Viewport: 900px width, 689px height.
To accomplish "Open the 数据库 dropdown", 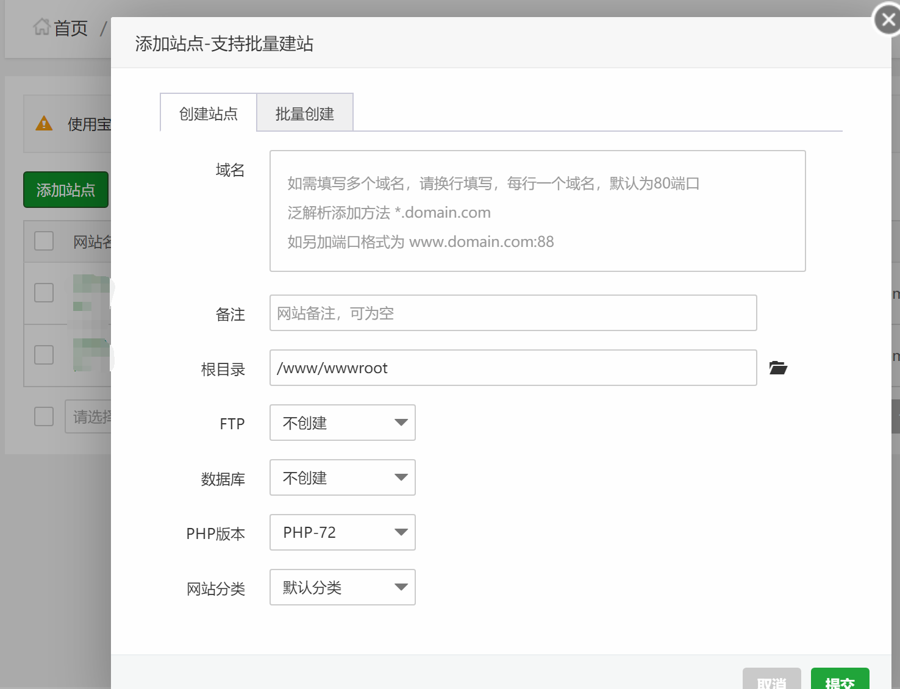I will pyautogui.click(x=342, y=477).
